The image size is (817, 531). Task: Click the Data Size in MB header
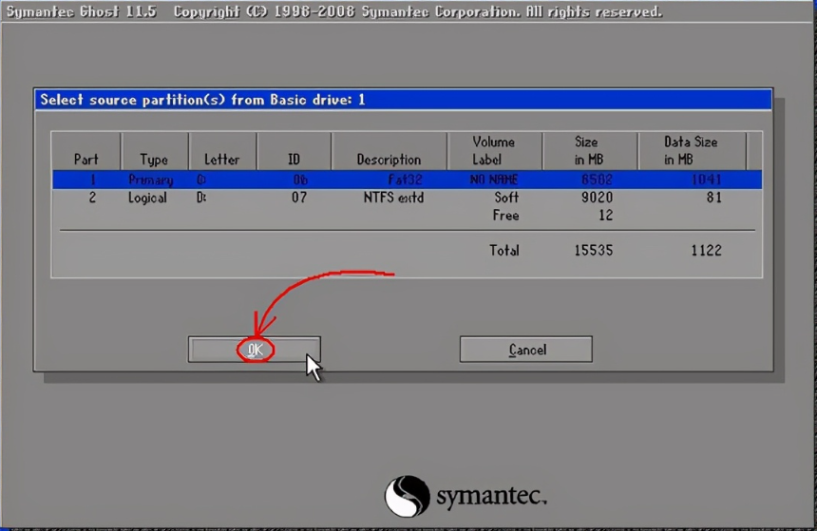[x=690, y=150]
